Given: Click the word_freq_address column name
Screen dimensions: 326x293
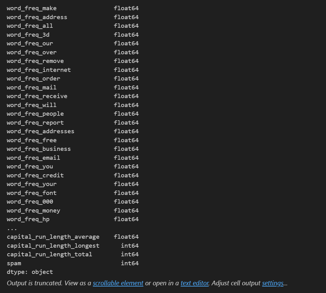Looking at the screenshot, I should tap(37, 17).
